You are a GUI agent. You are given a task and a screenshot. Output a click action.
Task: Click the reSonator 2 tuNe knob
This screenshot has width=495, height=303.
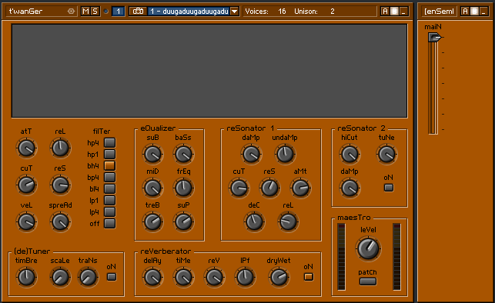point(386,155)
